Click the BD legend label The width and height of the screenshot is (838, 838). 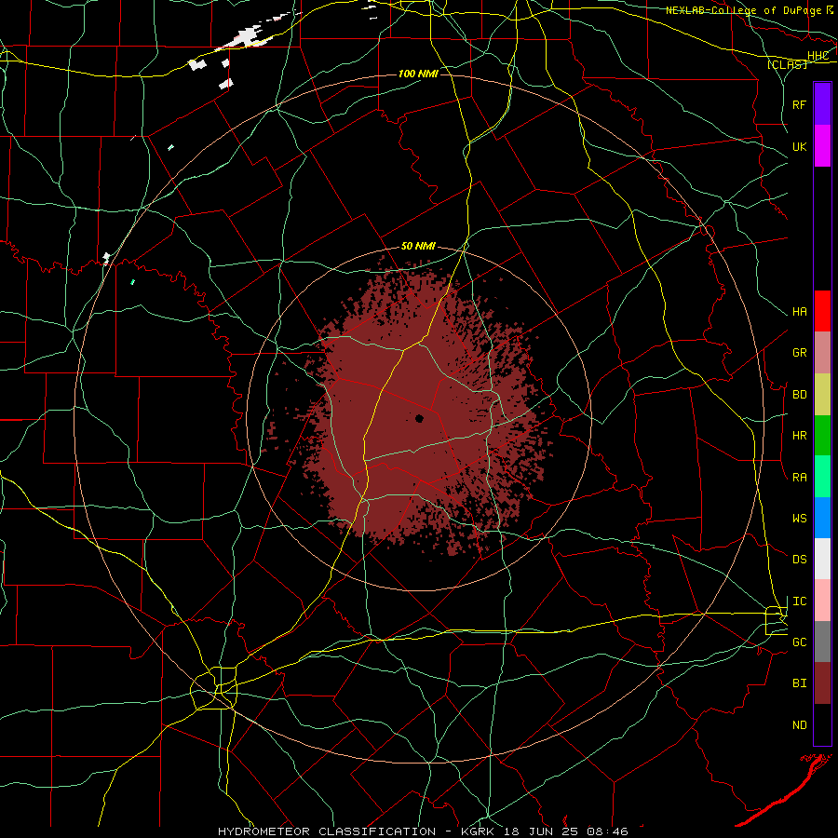pyautogui.click(x=799, y=395)
